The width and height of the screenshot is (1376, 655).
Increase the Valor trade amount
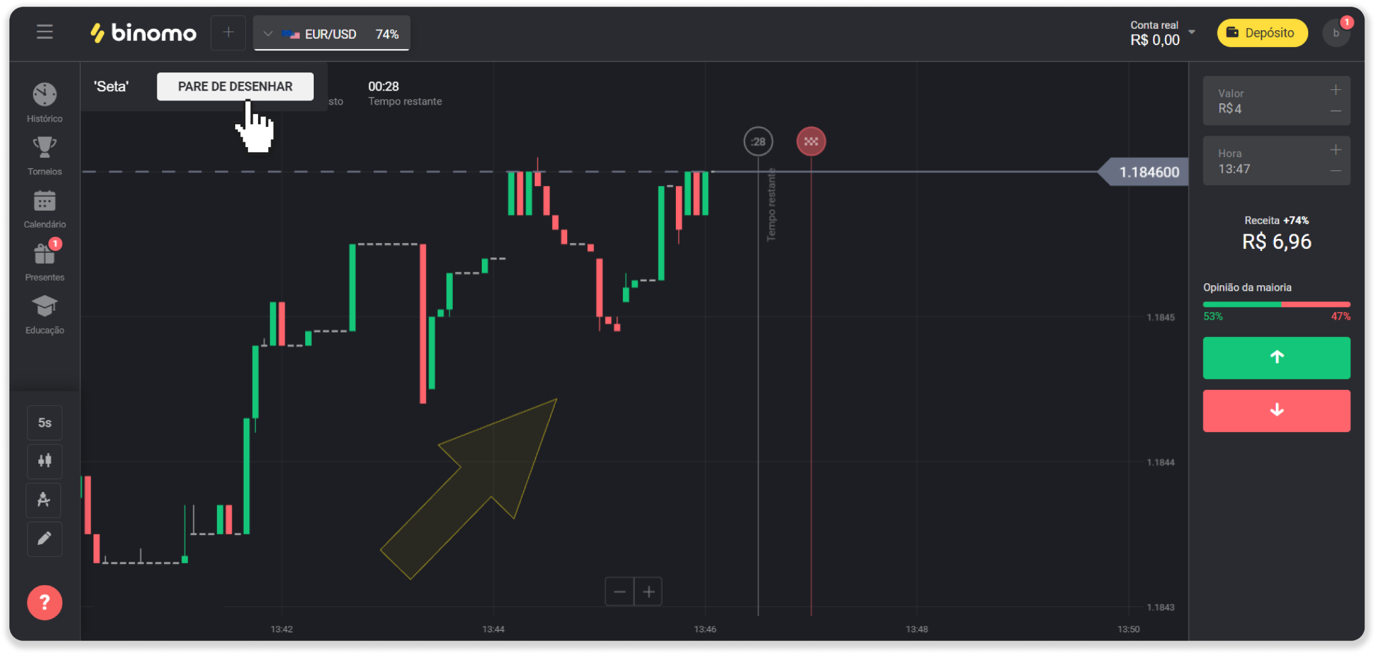pos(1335,90)
